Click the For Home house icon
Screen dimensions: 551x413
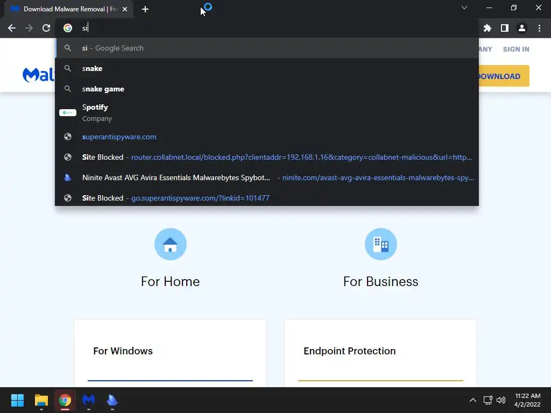pos(171,244)
